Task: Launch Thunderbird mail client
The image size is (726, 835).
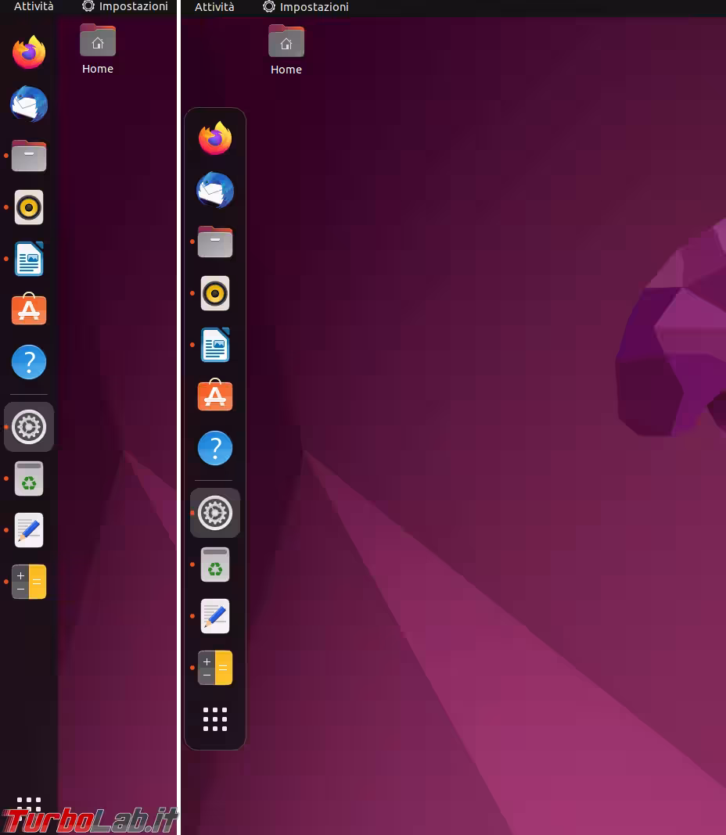Action: click(215, 190)
